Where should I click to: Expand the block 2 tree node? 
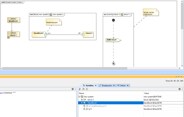[82, 100]
